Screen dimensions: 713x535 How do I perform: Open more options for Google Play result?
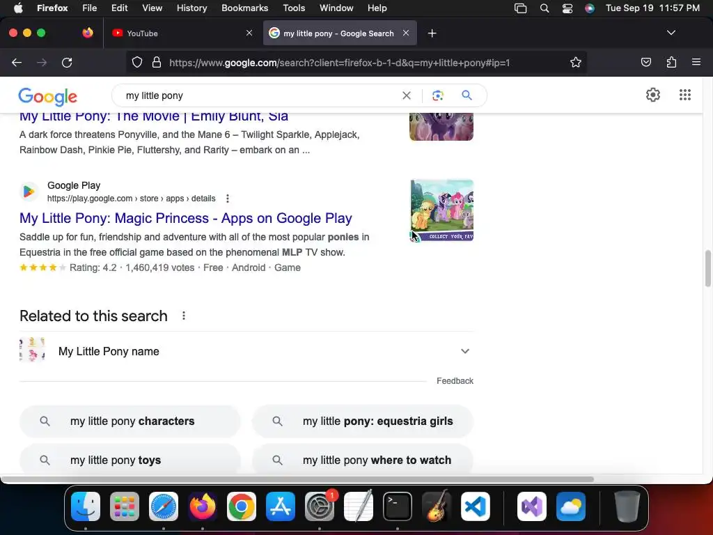tap(228, 199)
